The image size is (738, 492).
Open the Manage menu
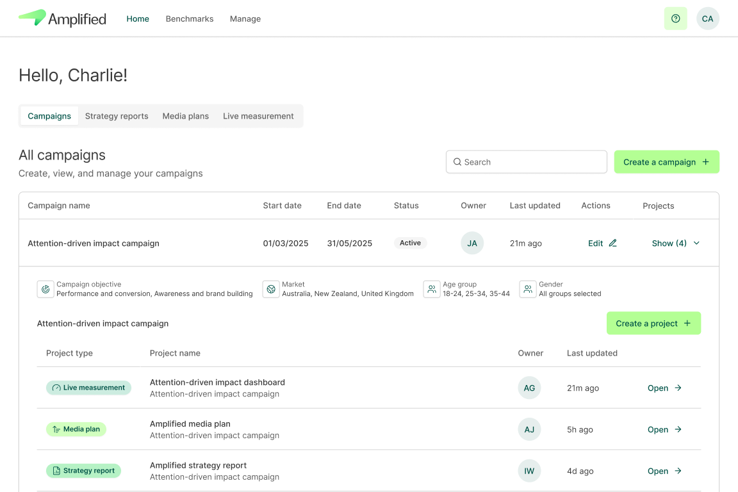(x=245, y=19)
